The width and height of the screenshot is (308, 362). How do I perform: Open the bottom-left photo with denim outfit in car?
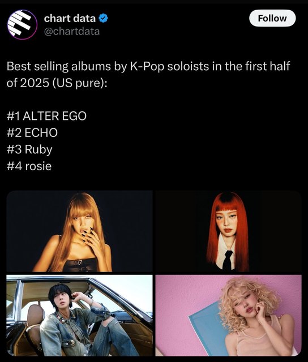coord(79,316)
